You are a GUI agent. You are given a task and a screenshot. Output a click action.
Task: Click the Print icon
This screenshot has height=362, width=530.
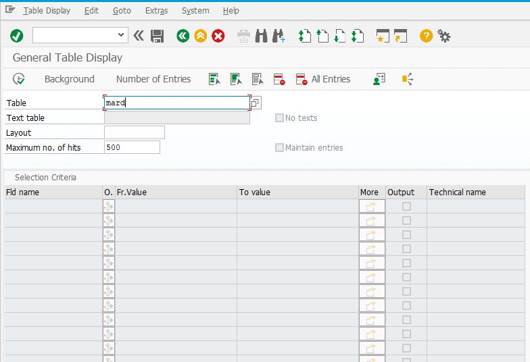(243, 36)
